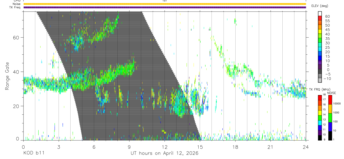Click the purple TX Freq bar

click(164, 7)
